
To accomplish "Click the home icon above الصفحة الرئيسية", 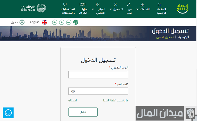I will 159,5.
